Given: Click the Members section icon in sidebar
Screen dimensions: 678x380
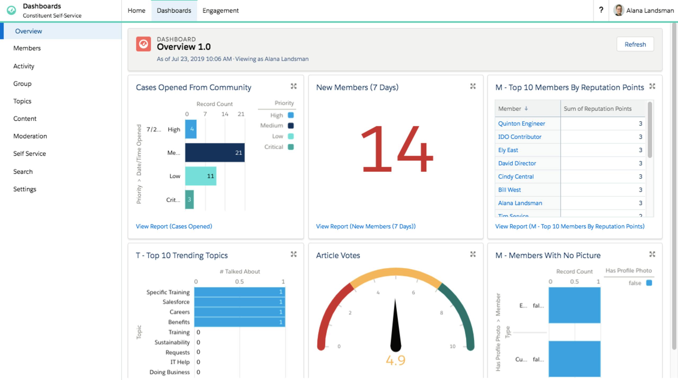Looking at the screenshot, I should [x=27, y=48].
